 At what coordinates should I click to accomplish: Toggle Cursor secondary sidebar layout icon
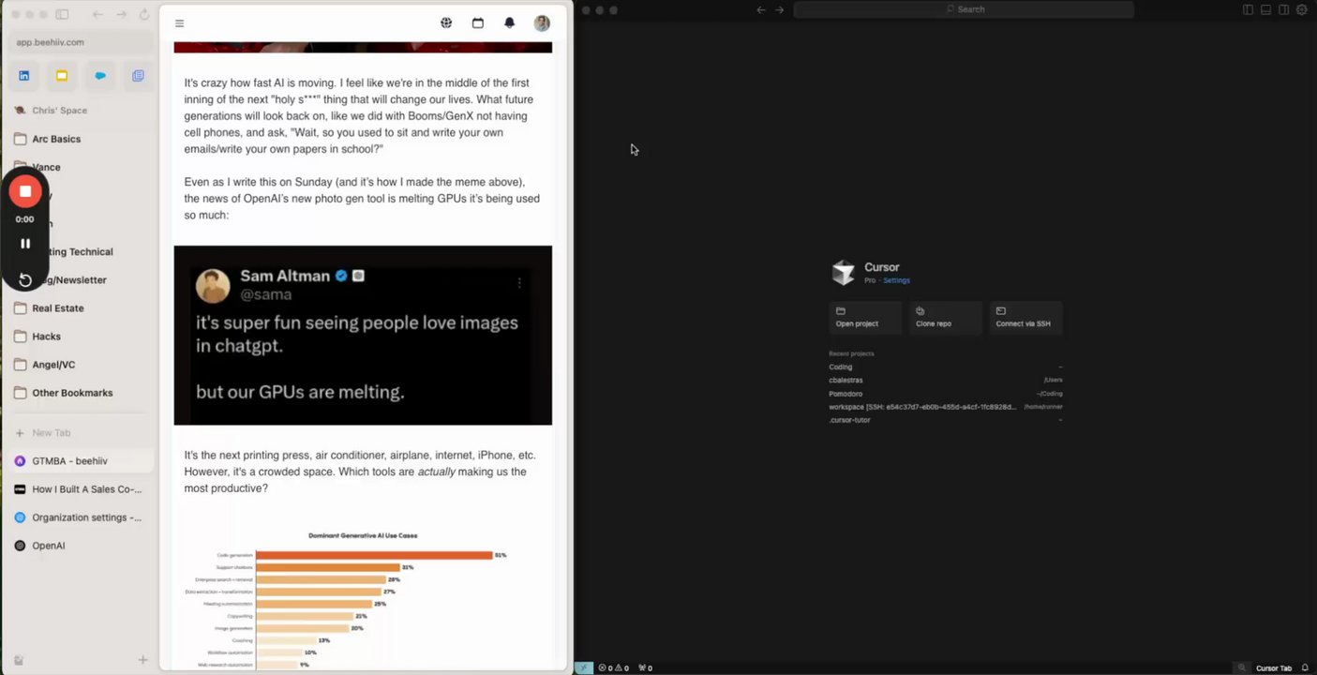[1283, 9]
